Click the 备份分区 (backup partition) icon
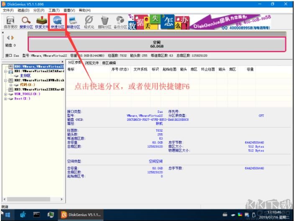Image resolution: width=294 pixels, height=221 pixels. [x=120, y=22]
